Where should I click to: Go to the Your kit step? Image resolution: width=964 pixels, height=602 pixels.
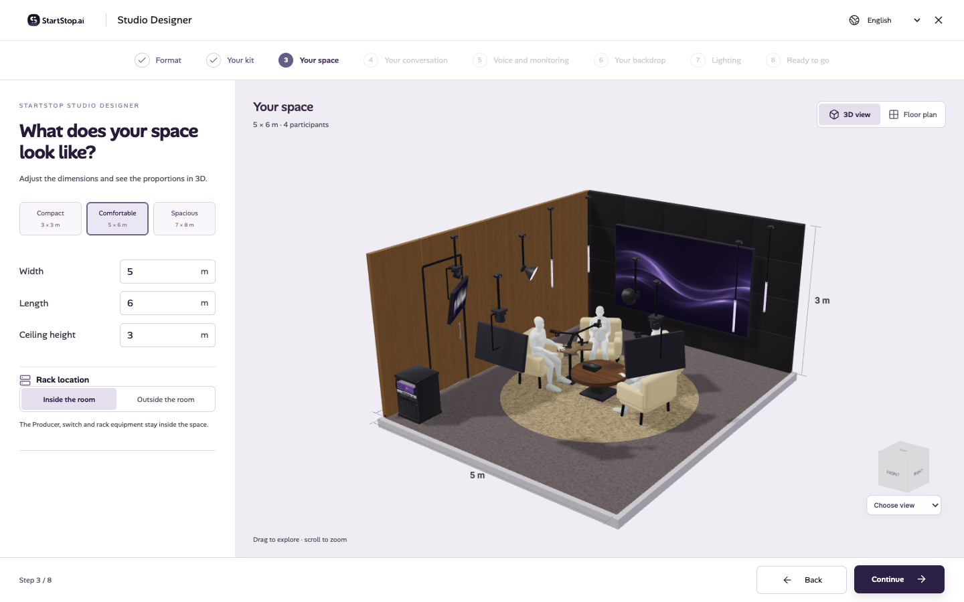coord(230,60)
